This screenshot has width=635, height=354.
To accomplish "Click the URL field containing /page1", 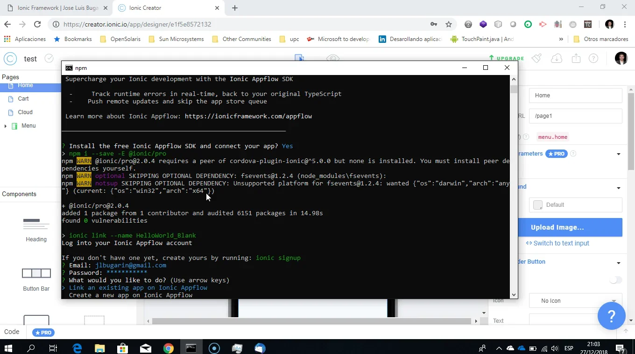I will (575, 116).
